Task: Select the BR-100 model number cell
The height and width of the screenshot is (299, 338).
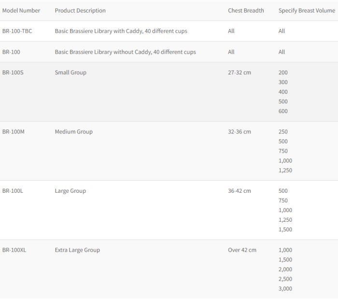Action: [11, 52]
